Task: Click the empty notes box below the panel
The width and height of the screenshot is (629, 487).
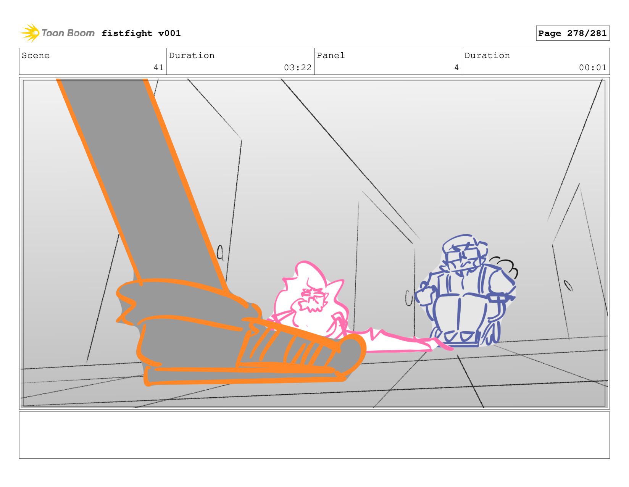Action: pyautogui.click(x=314, y=435)
